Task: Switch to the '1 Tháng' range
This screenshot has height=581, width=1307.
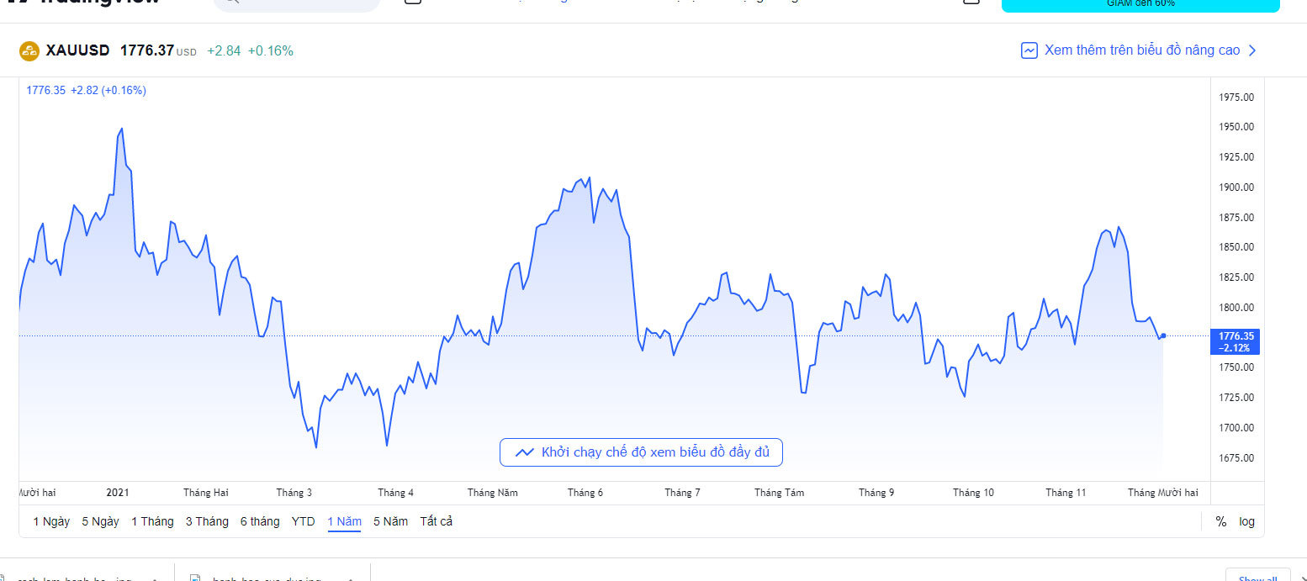Action: [x=152, y=521]
